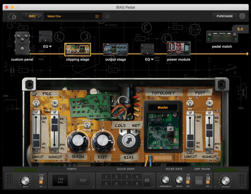Select Quick Snap slot 4

tap(137, 177)
